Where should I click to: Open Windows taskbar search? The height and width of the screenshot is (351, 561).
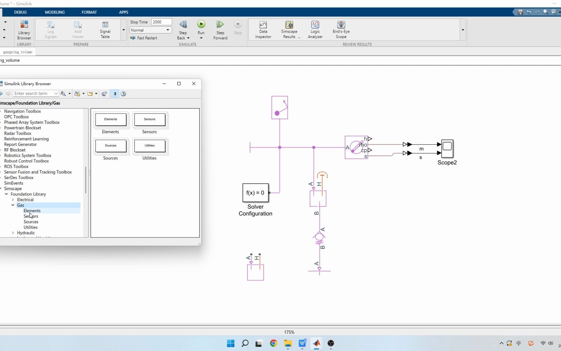point(245,343)
